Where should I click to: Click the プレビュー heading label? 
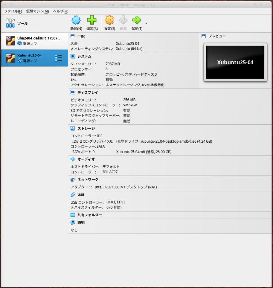click(x=217, y=36)
